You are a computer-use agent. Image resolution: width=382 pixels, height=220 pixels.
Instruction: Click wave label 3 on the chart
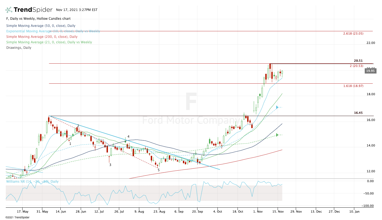pyautogui.click(x=110, y=165)
